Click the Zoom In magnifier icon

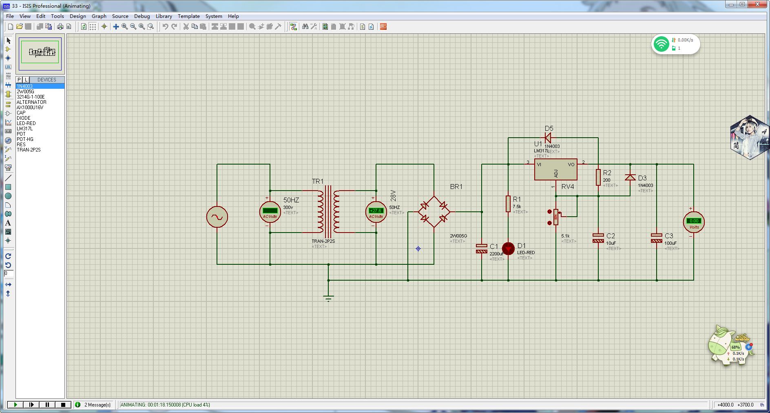pyautogui.click(x=124, y=26)
